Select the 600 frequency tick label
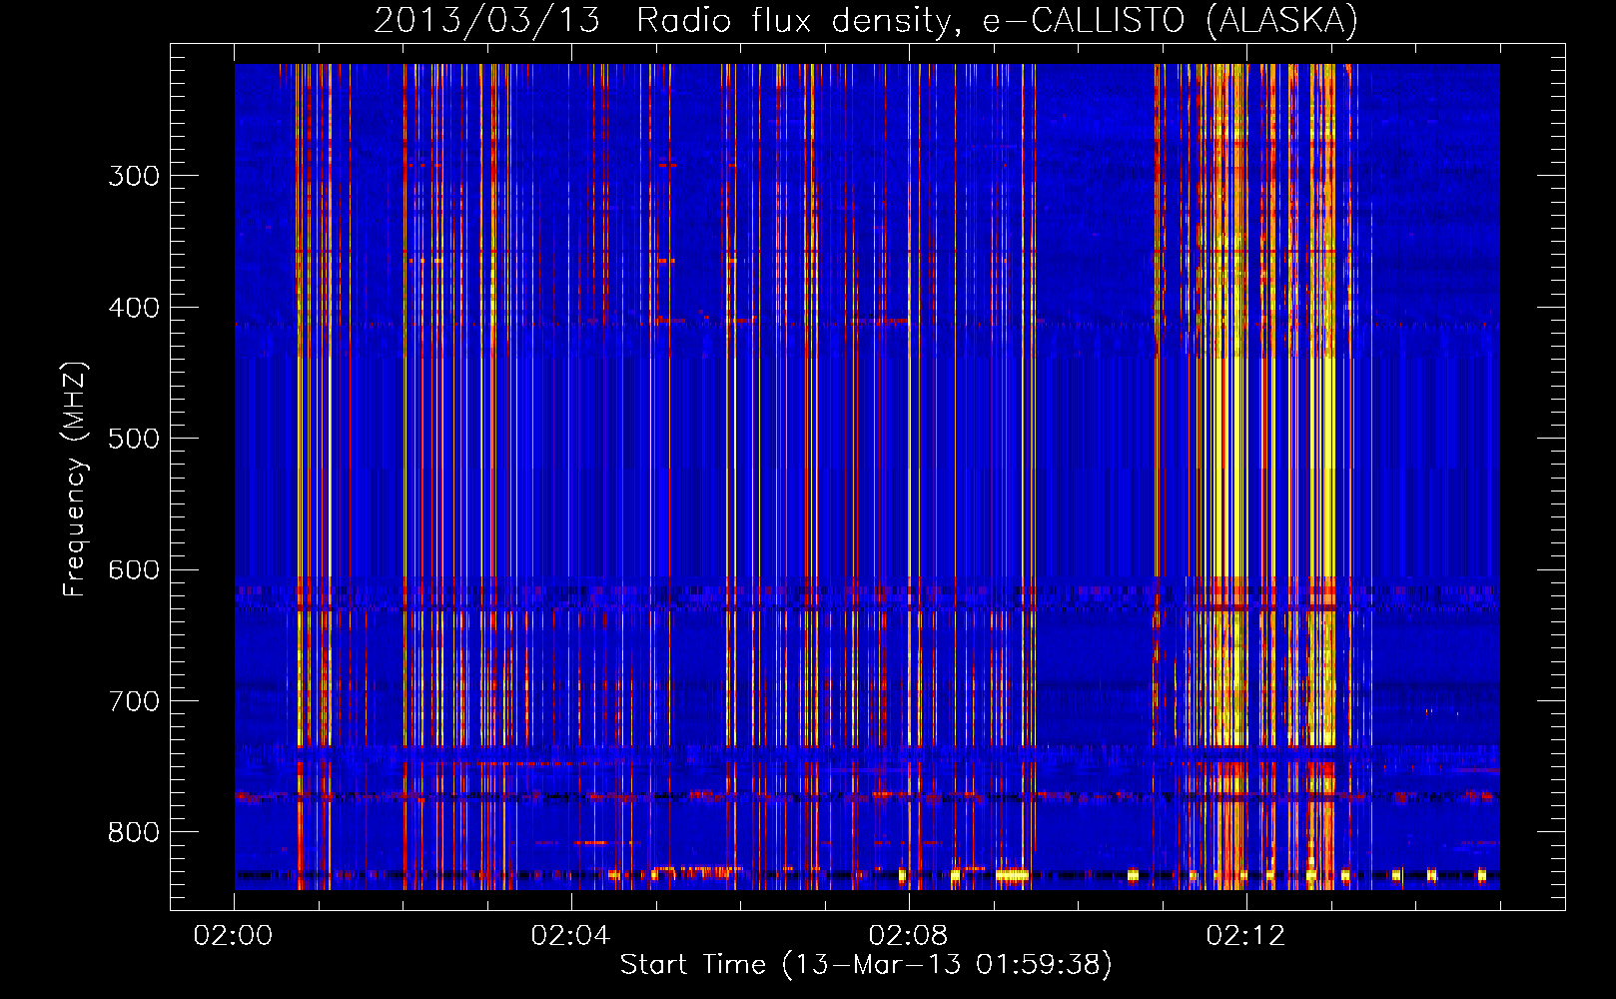 pyautogui.click(x=134, y=570)
